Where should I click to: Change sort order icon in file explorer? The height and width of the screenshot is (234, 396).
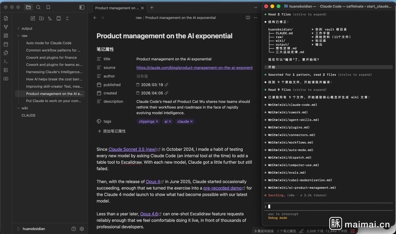pos(50,18)
